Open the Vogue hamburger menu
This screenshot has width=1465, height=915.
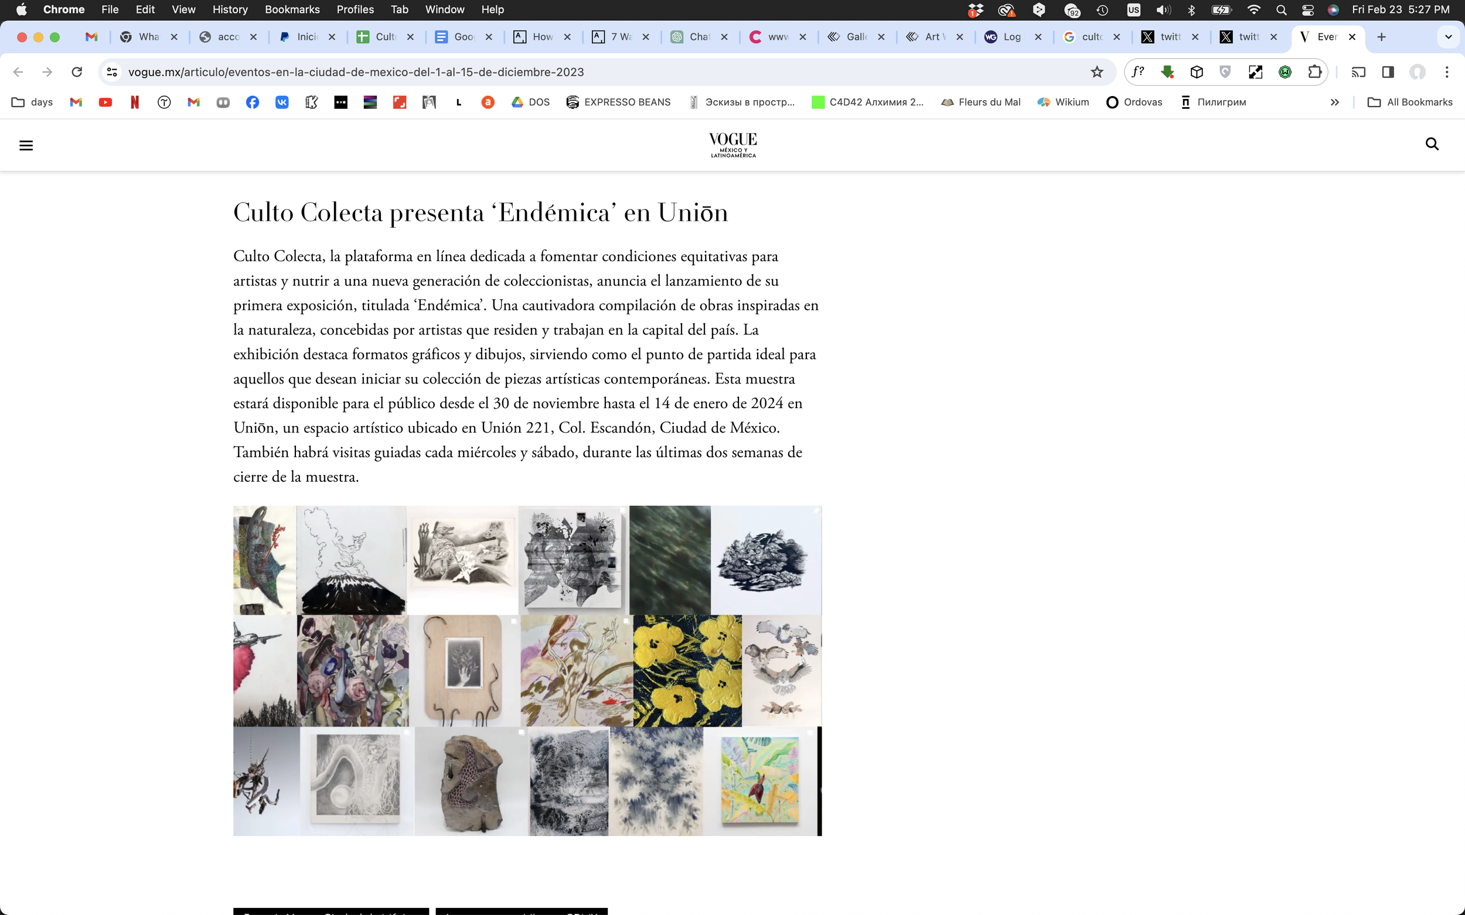pos(26,145)
